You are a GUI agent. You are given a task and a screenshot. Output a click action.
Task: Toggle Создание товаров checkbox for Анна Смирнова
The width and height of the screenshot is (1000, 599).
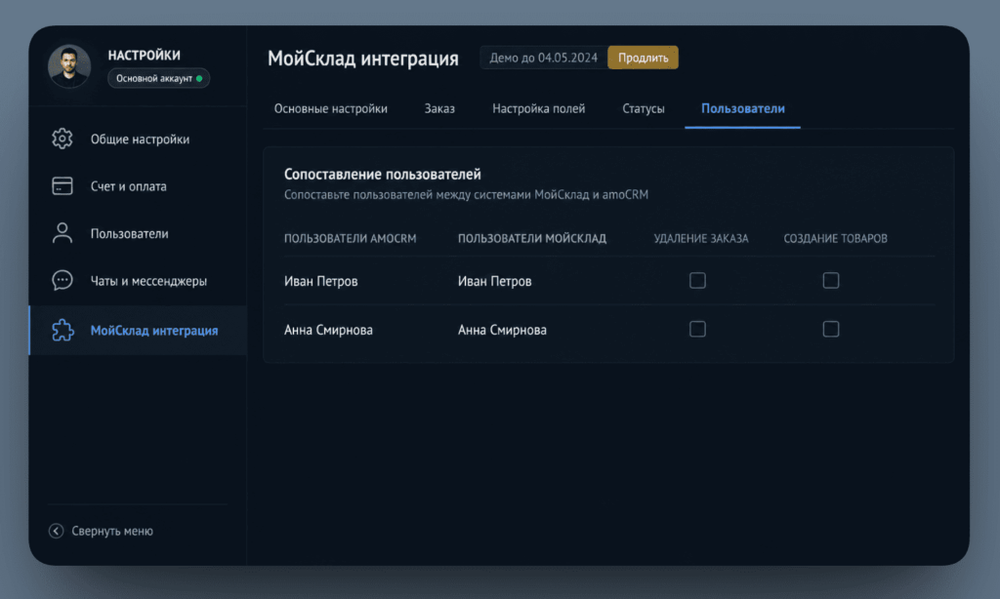tap(831, 329)
